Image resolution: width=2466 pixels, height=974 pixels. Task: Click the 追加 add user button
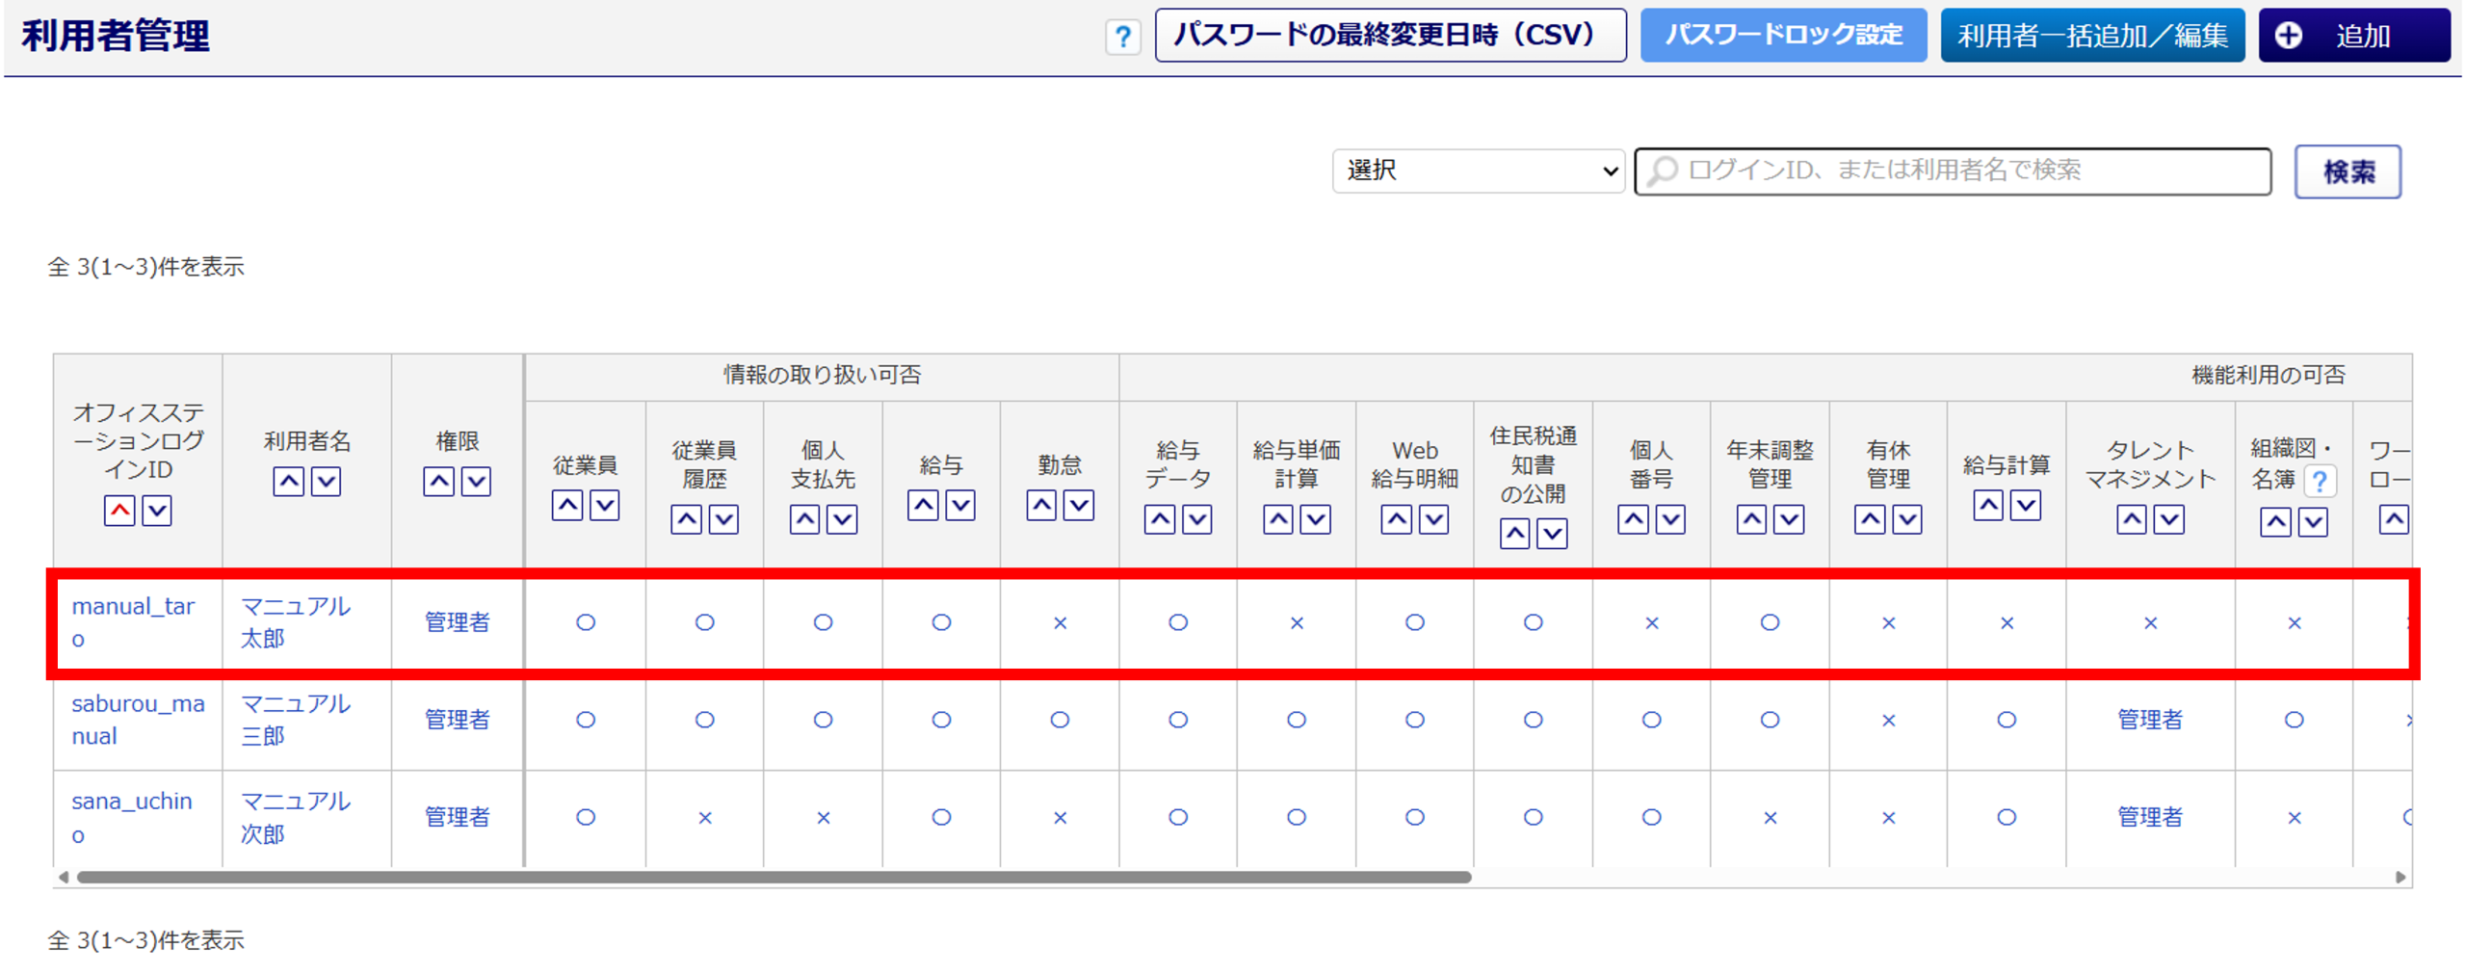(x=2352, y=36)
